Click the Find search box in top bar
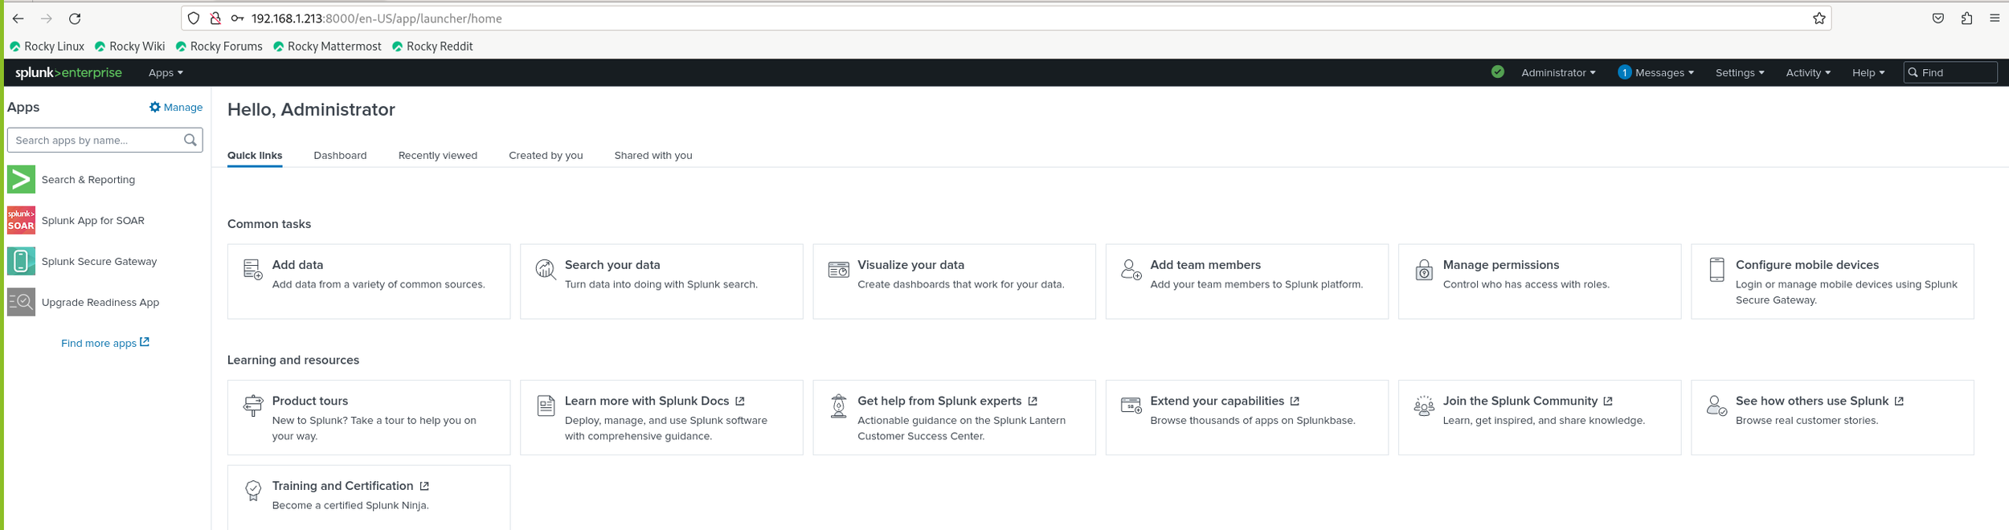Viewport: 2009px width, 530px height. click(x=1950, y=72)
